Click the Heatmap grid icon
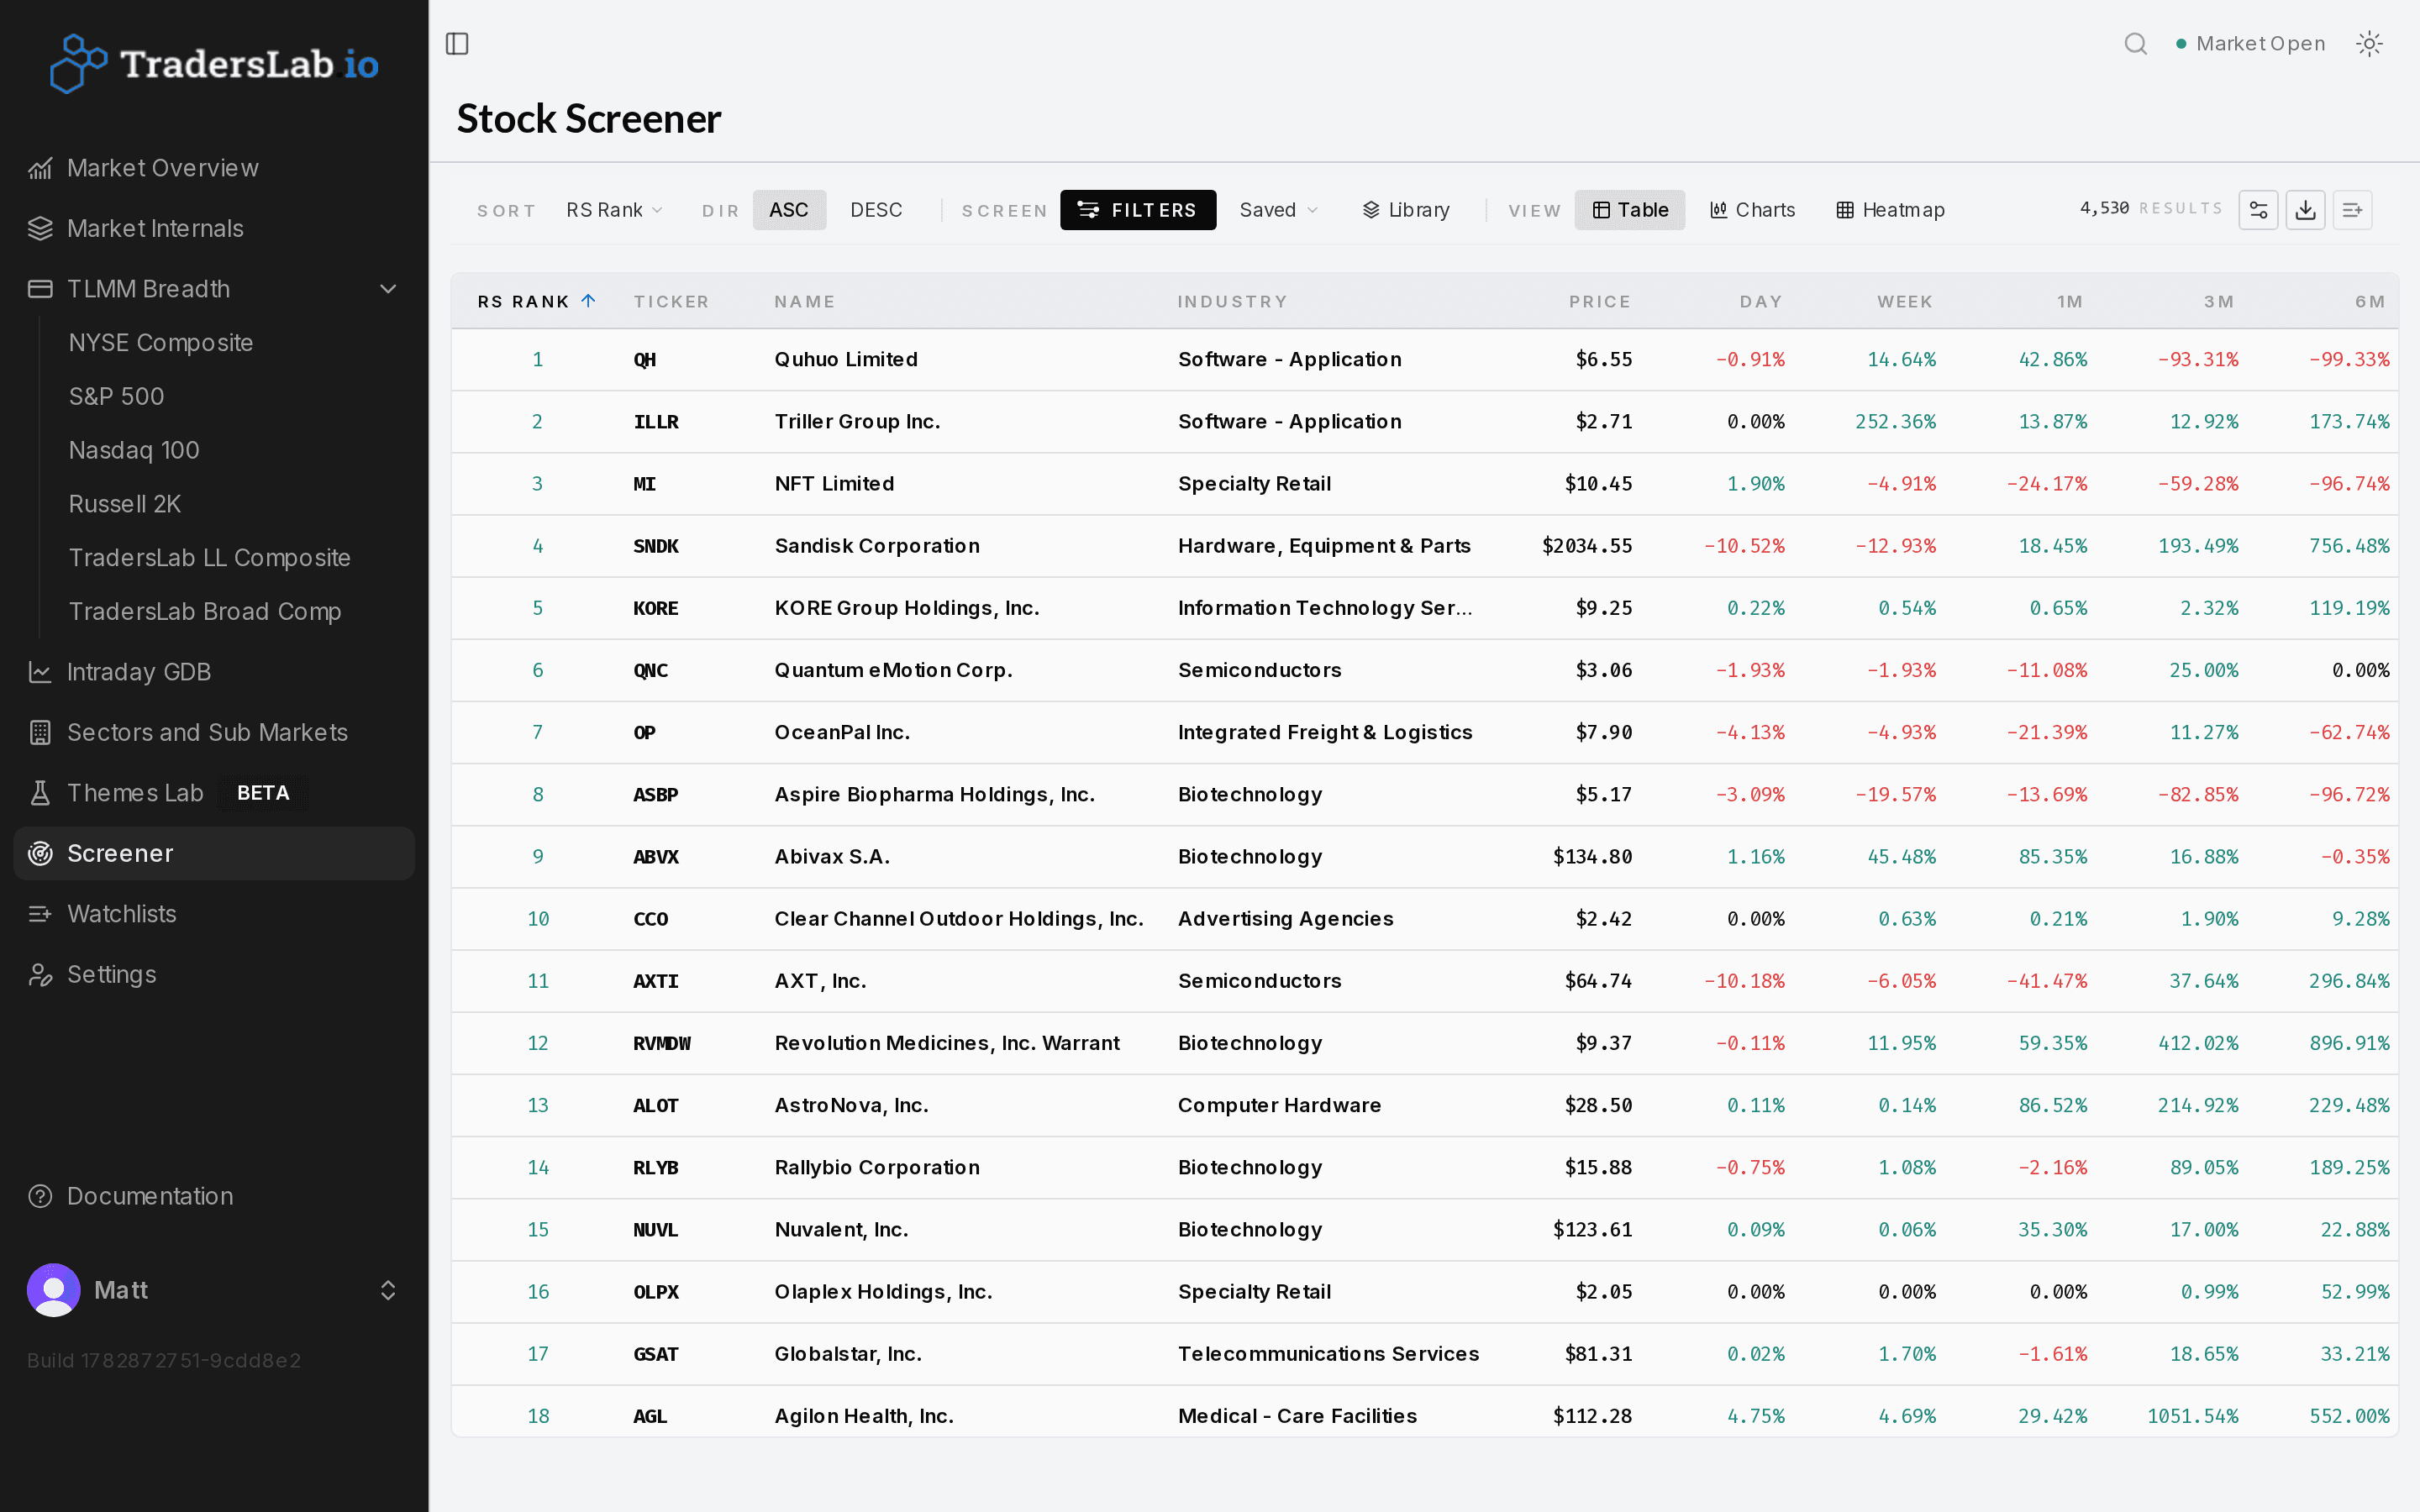 [x=1845, y=210]
